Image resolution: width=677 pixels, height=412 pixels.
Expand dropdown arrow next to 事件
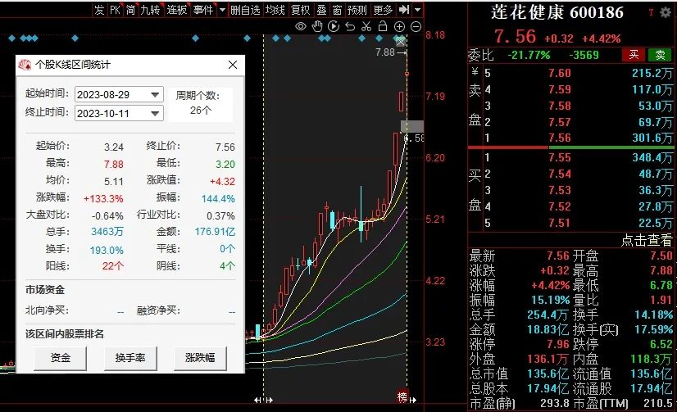(x=222, y=10)
